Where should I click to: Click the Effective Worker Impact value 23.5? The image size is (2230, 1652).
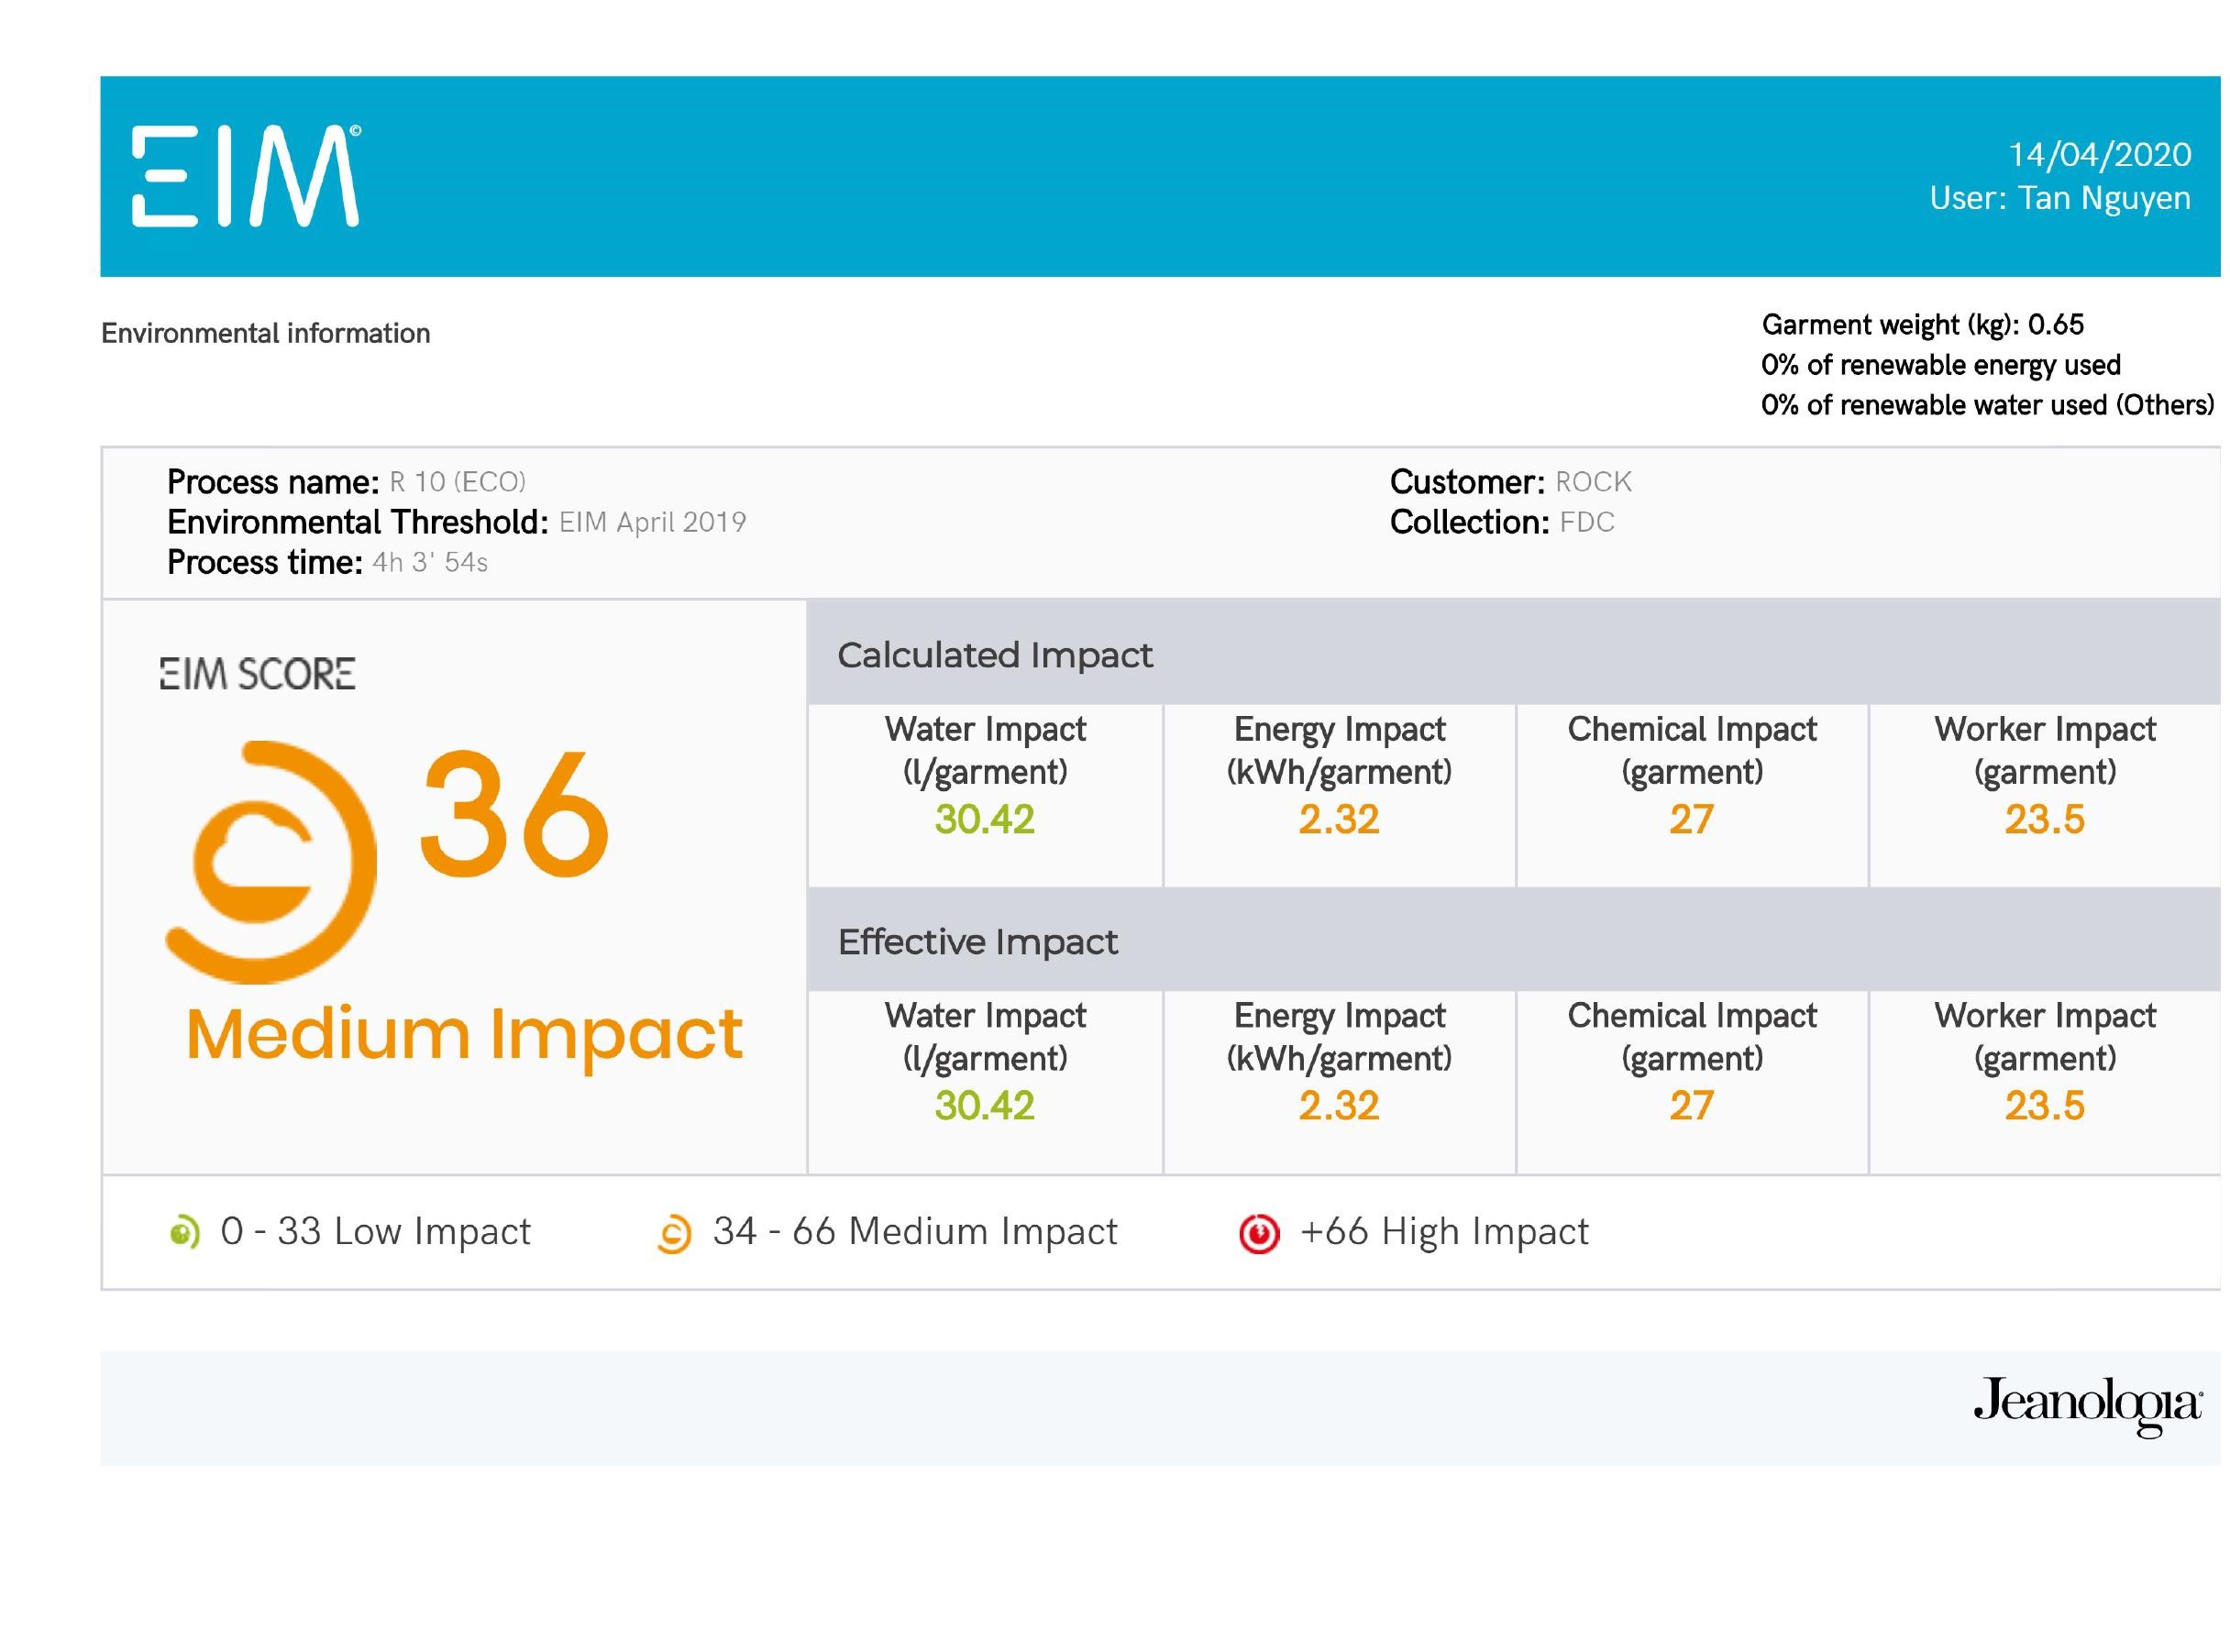click(2044, 1106)
